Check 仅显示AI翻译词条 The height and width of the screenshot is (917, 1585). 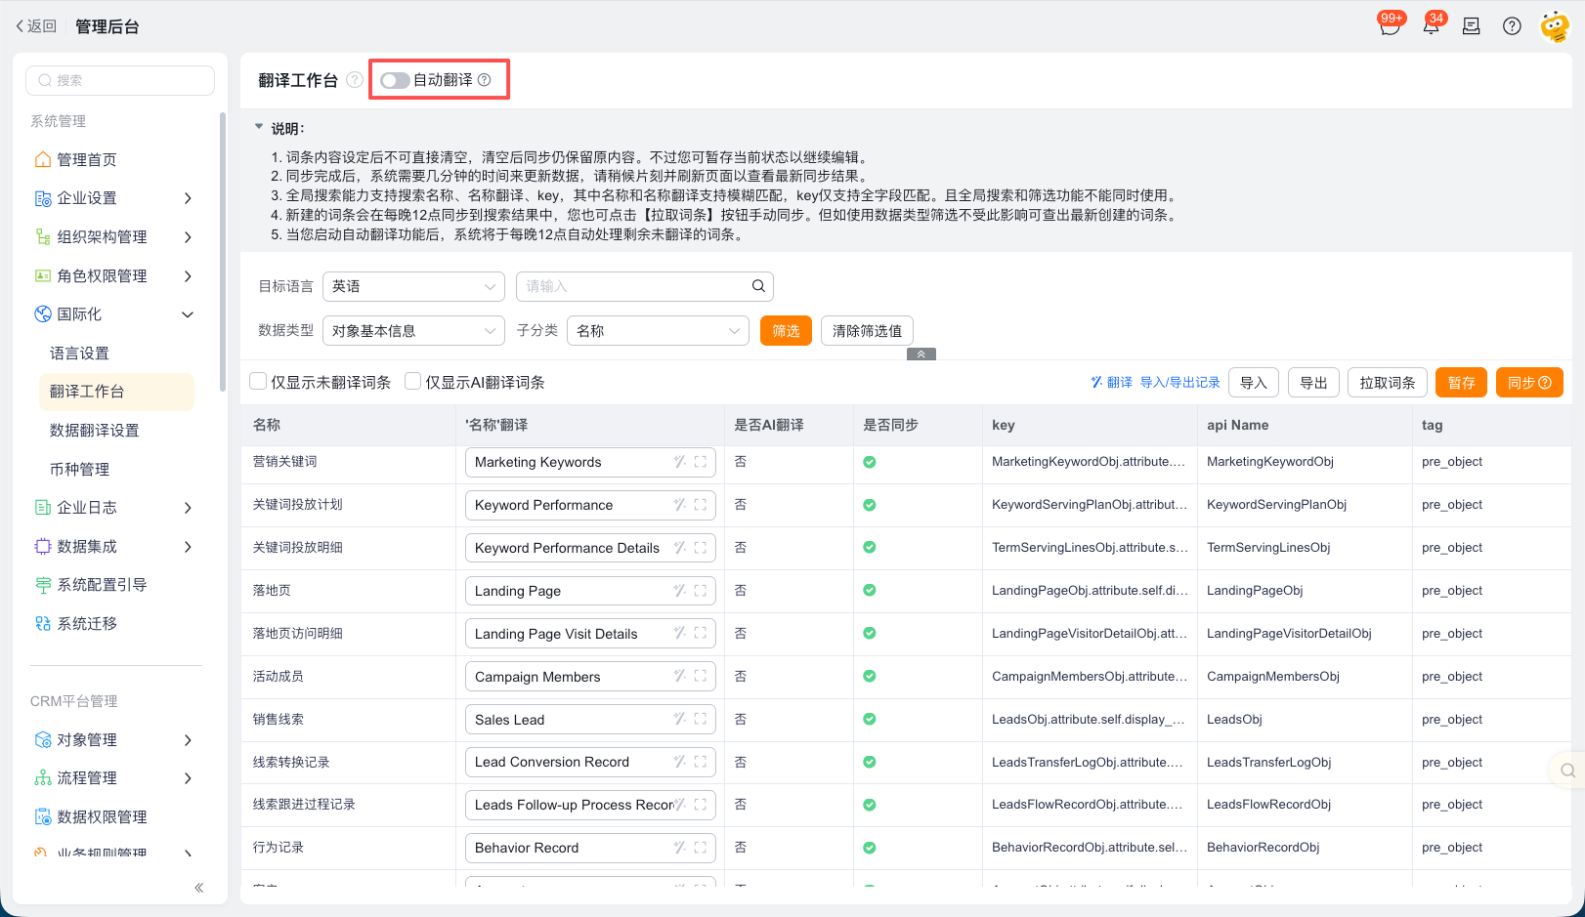click(412, 382)
